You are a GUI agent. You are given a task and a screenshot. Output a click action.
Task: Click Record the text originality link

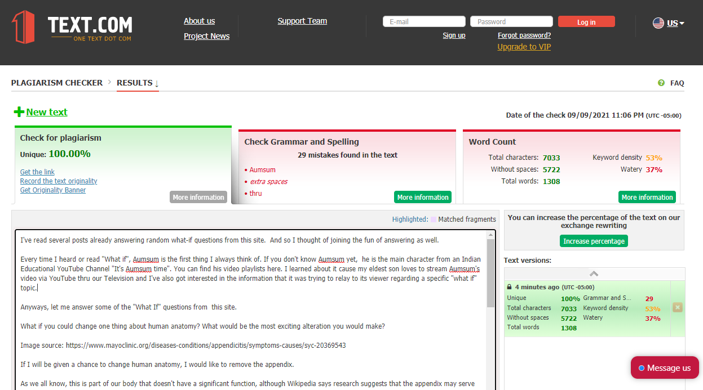[x=59, y=181]
